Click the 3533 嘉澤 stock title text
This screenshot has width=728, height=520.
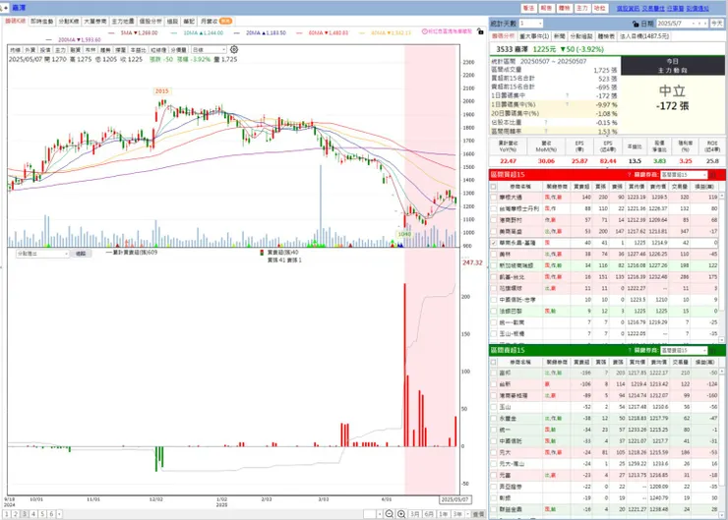[513, 49]
